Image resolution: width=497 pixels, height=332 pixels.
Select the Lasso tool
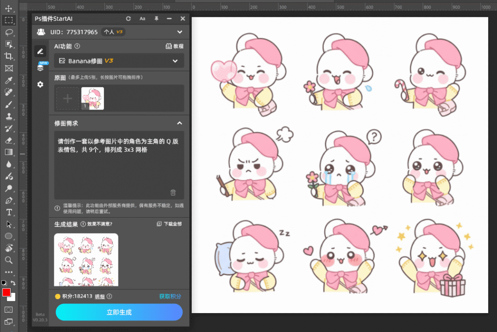click(x=8, y=32)
